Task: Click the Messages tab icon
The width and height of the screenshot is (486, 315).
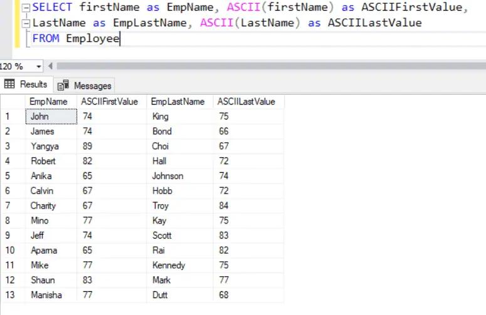Action: (x=63, y=86)
